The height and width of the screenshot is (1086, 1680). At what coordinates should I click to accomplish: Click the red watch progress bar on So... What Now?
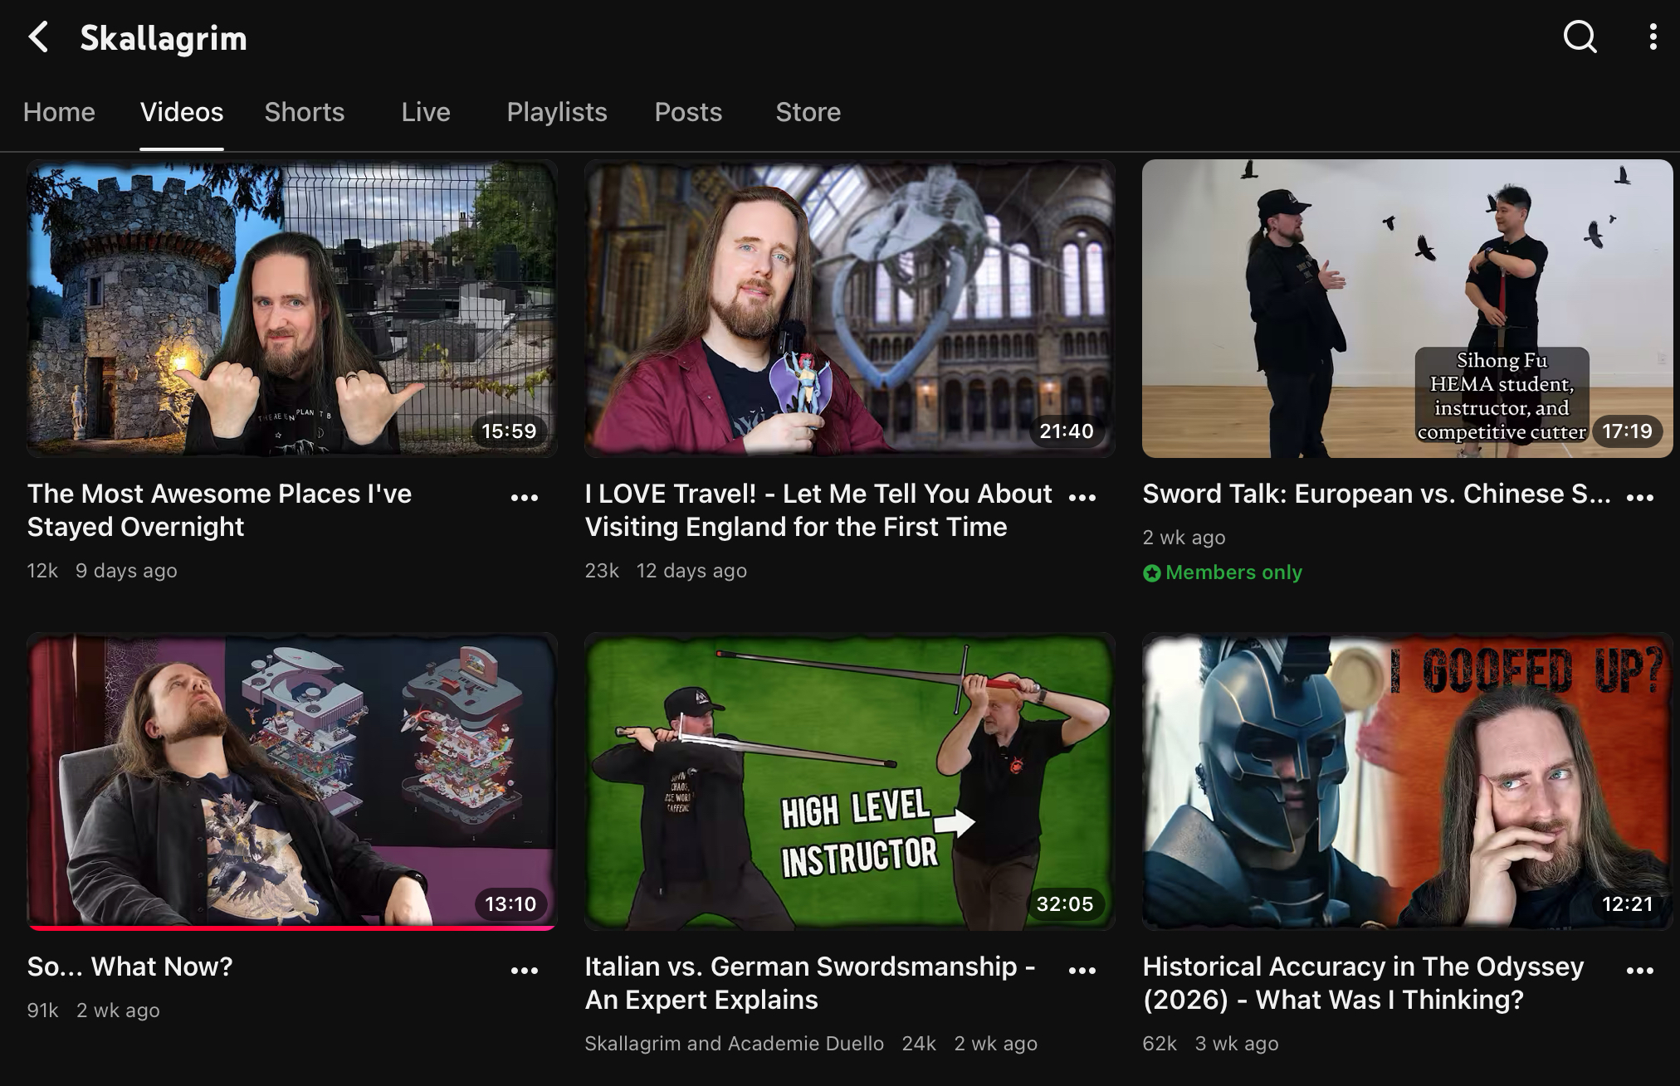tap(292, 928)
